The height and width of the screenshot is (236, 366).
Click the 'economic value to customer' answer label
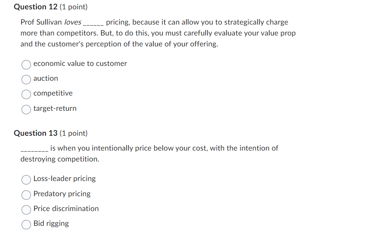80,63
